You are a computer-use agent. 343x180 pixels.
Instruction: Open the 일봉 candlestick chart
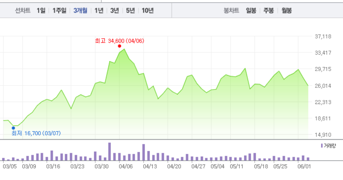coord(251,11)
